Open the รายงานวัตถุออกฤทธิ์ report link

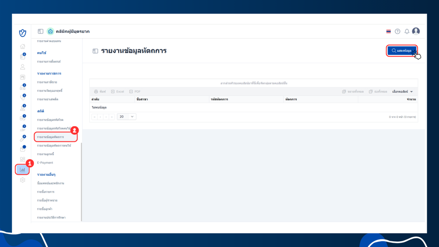coord(50,91)
